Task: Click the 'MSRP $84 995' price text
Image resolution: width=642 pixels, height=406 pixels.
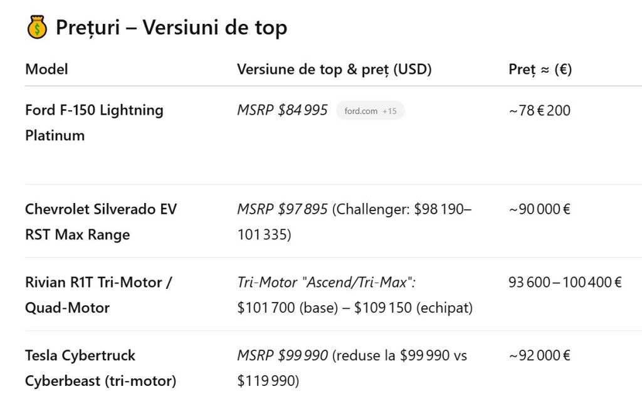Action: (x=282, y=110)
